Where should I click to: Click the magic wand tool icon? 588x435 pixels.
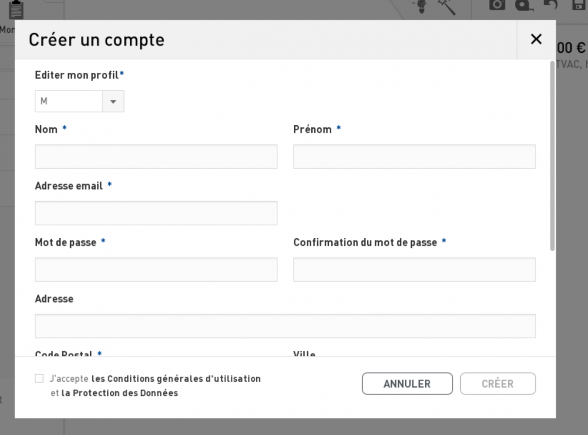click(x=446, y=6)
